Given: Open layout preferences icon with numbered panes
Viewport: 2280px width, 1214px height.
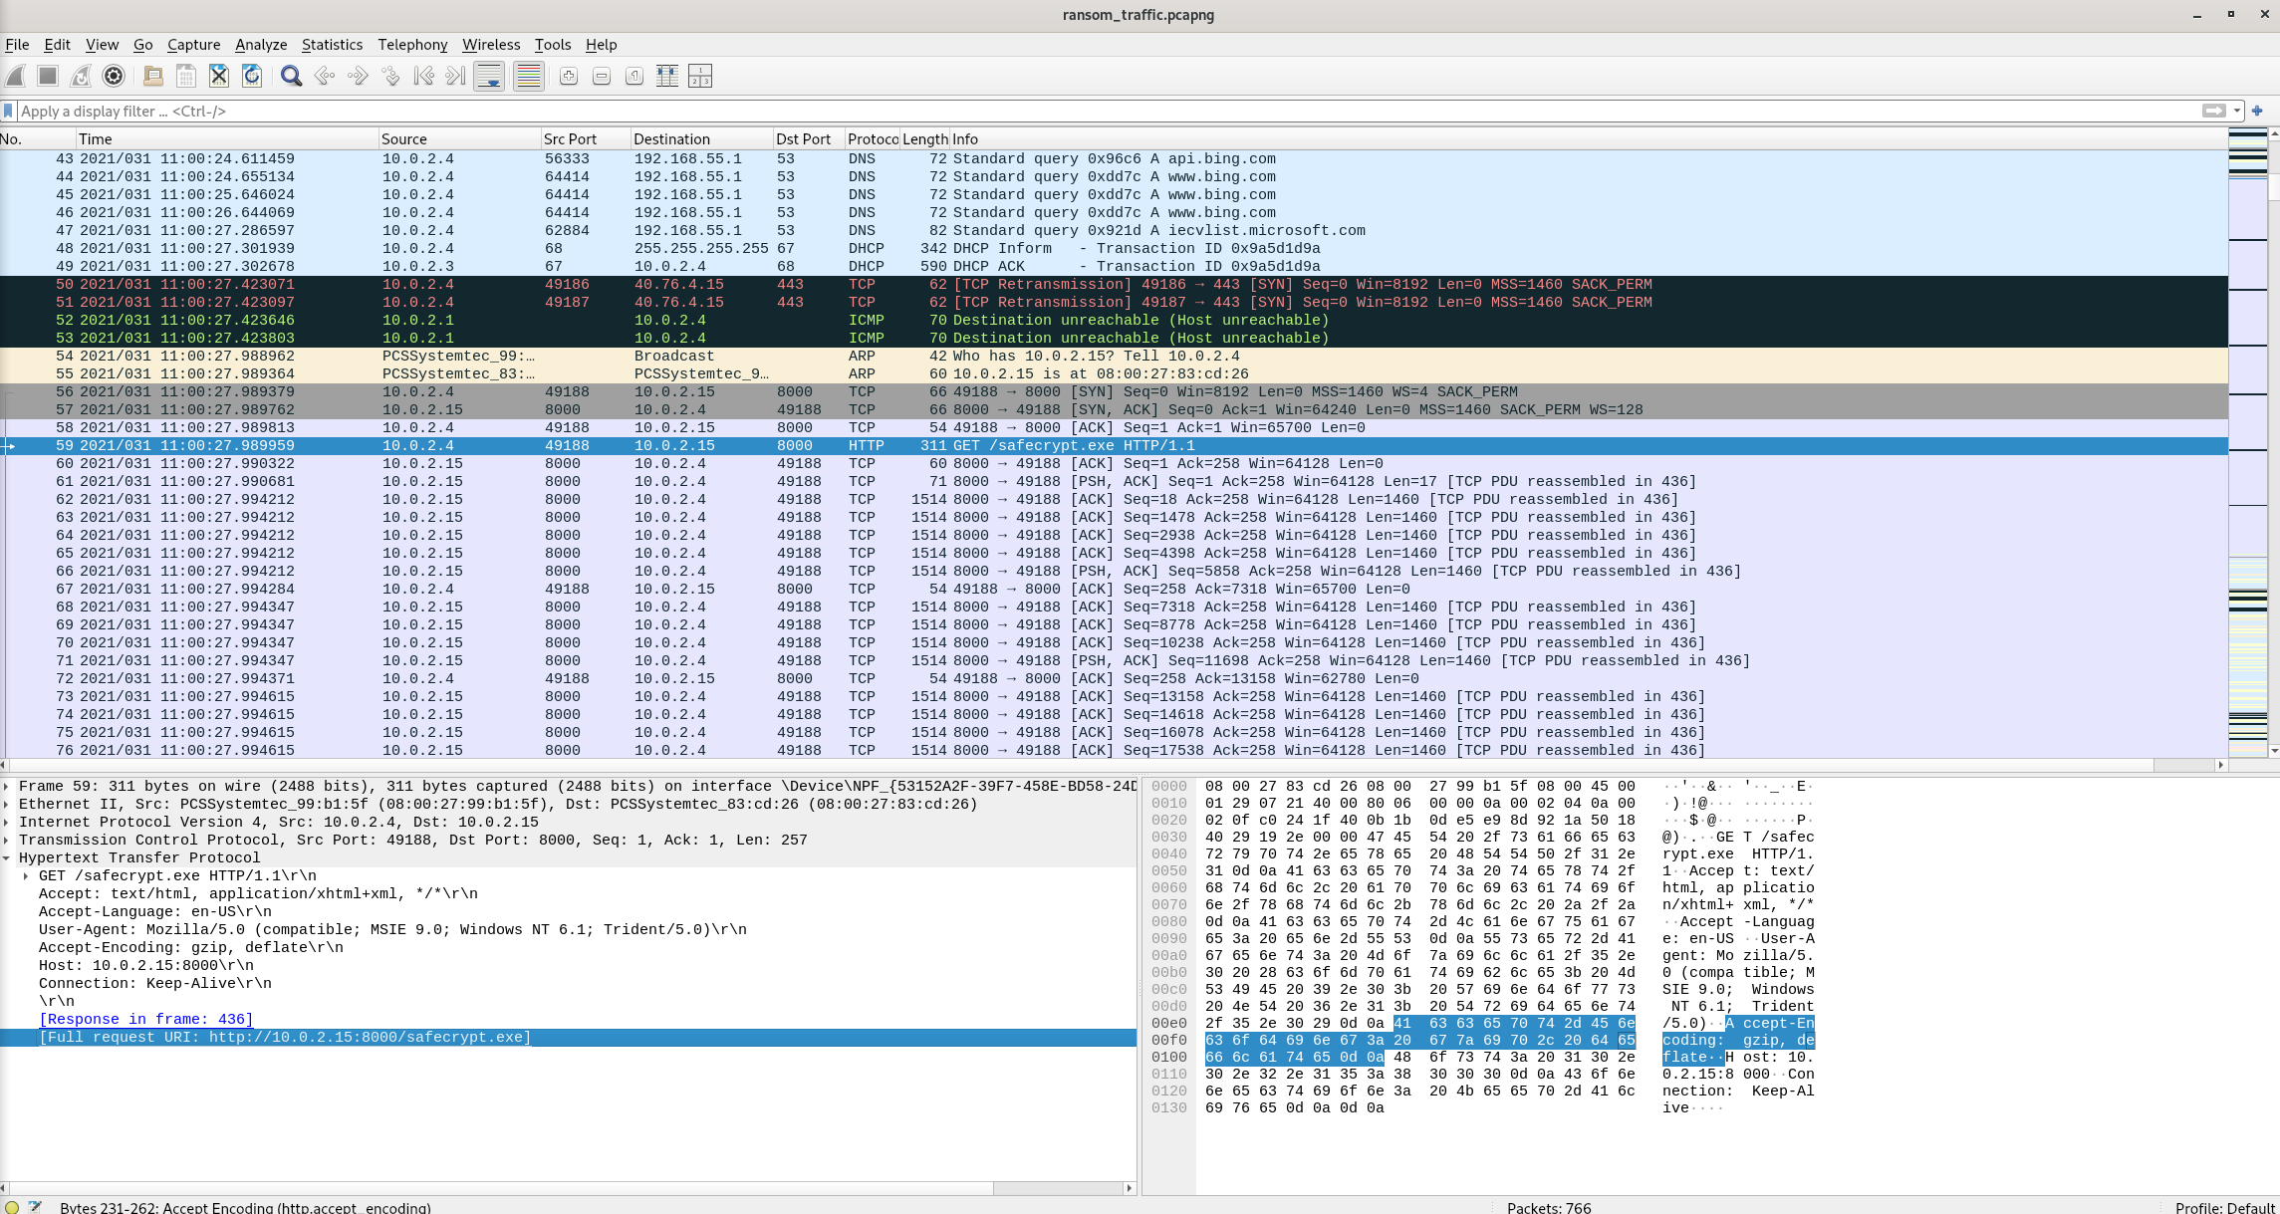Looking at the screenshot, I should 700,76.
